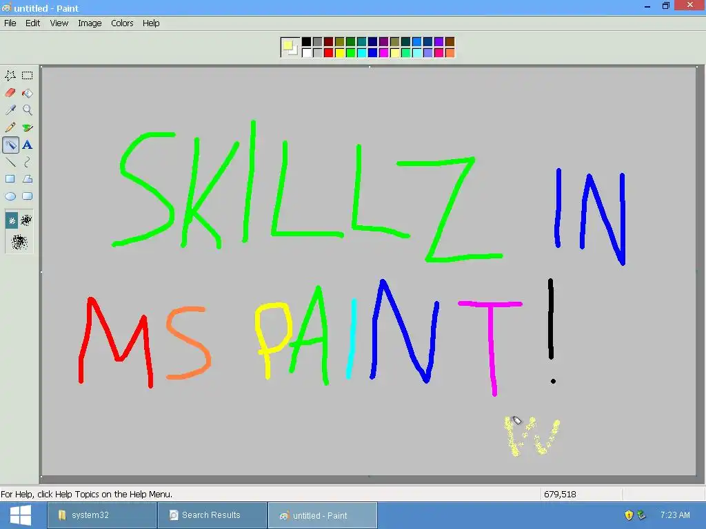Viewport: 706px width, 529px height.
Task: Select the light gray palette swatch
Action: coord(317,52)
